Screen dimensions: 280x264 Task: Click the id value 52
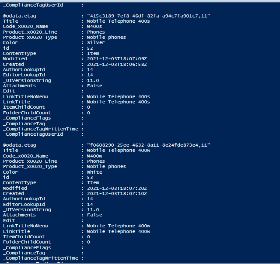coord(90,48)
